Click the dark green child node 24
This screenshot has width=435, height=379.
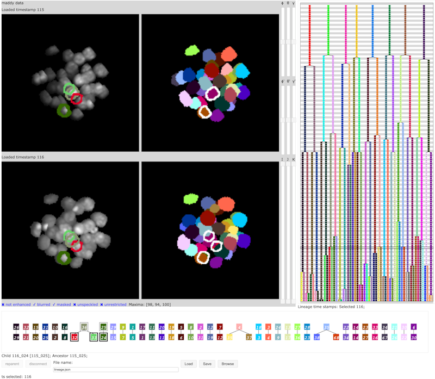pos(103,337)
